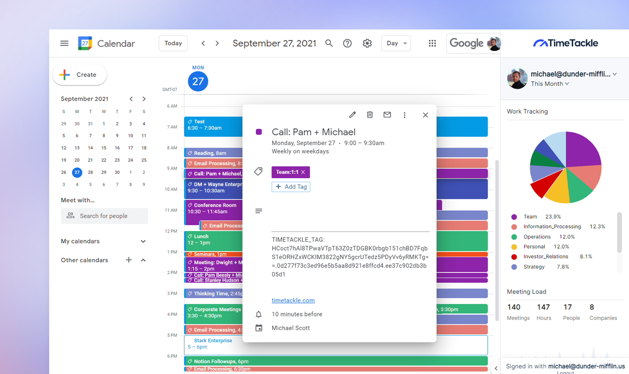Image resolution: width=629 pixels, height=374 pixels.
Task: Click the Information_Processing legend color dot
Action: 514,227
